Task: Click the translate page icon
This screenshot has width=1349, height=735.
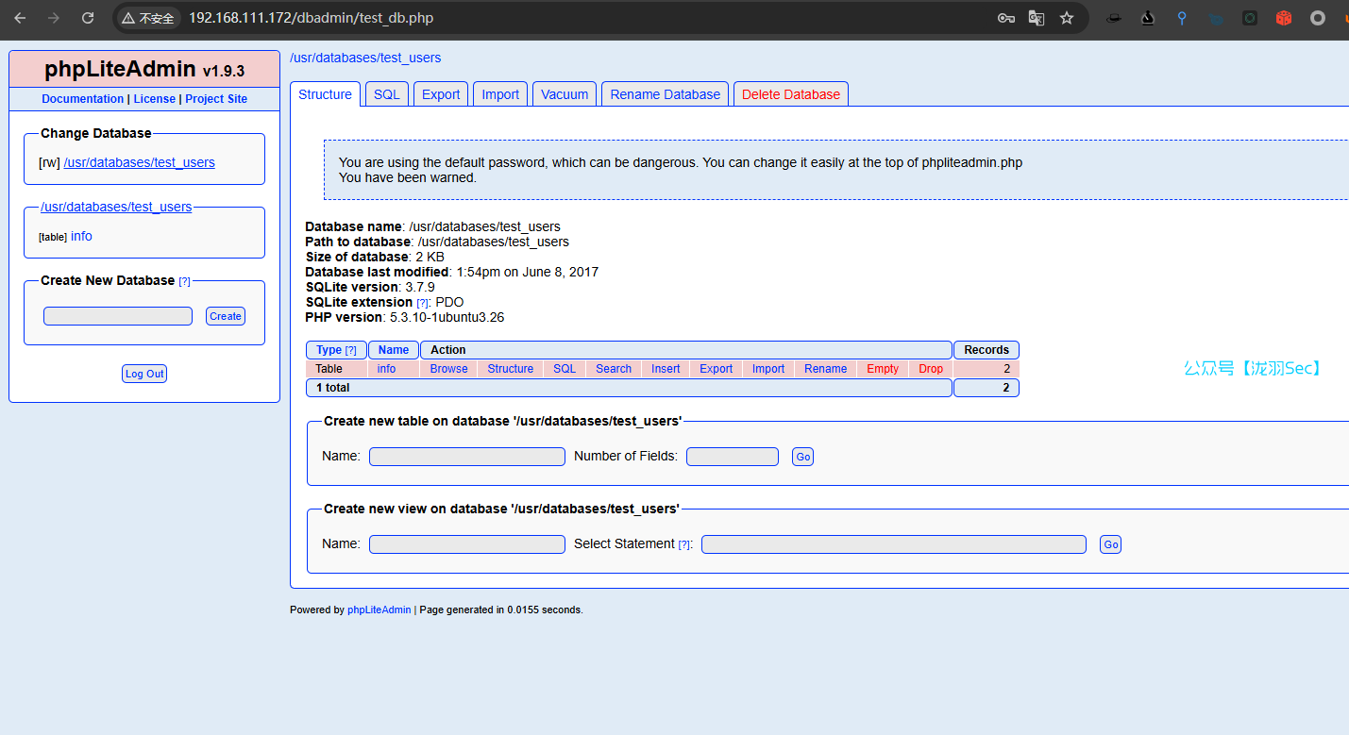Action: point(1037,18)
